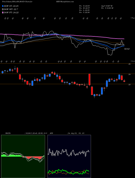
Task: Click the green +DI line in the ADX panel
Action: (68, 172)
